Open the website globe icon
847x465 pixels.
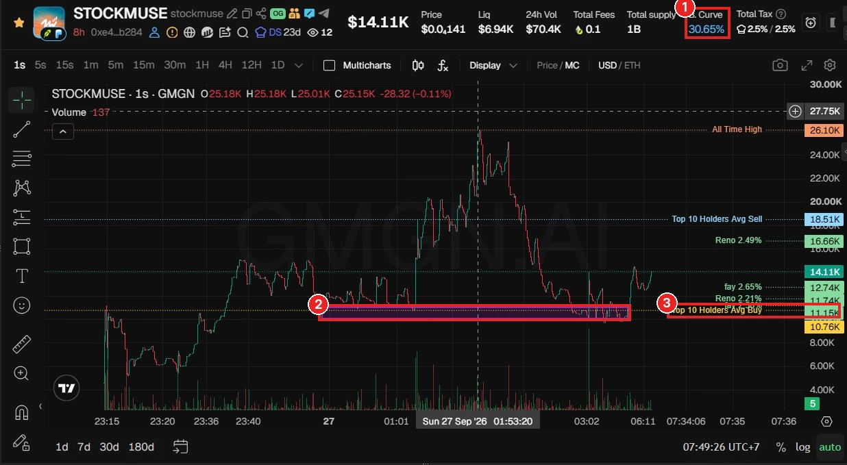(190, 32)
